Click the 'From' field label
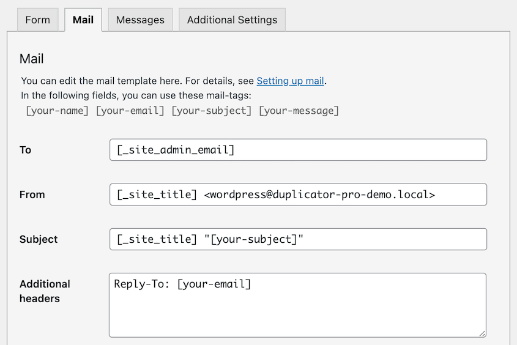This screenshot has height=345, width=517. pyautogui.click(x=32, y=195)
